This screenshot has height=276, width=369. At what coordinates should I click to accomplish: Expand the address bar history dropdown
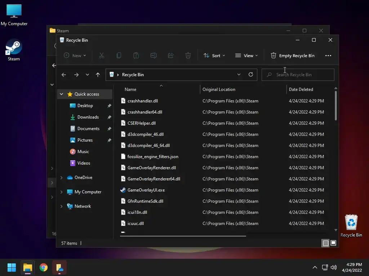(239, 74)
